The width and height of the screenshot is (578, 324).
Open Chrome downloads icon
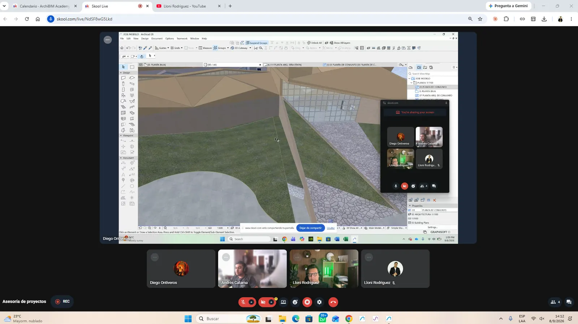pyautogui.click(x=544, y=19)
